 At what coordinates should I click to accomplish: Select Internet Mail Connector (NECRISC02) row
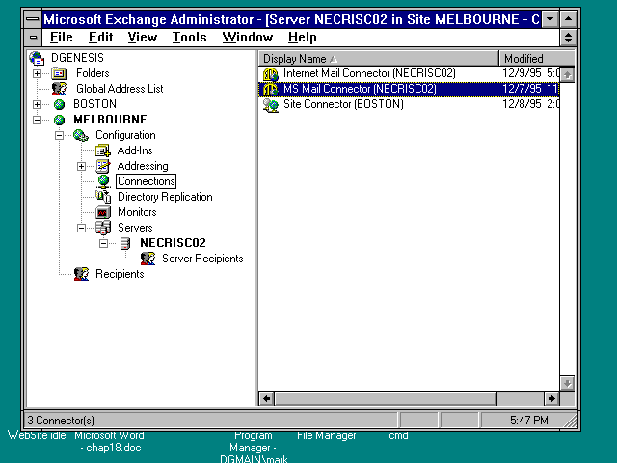(409, 73)
